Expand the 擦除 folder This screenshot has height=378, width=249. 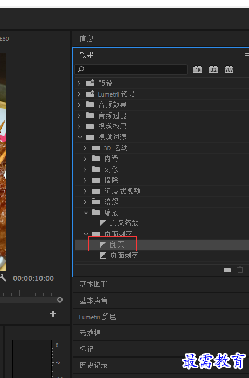85,180
